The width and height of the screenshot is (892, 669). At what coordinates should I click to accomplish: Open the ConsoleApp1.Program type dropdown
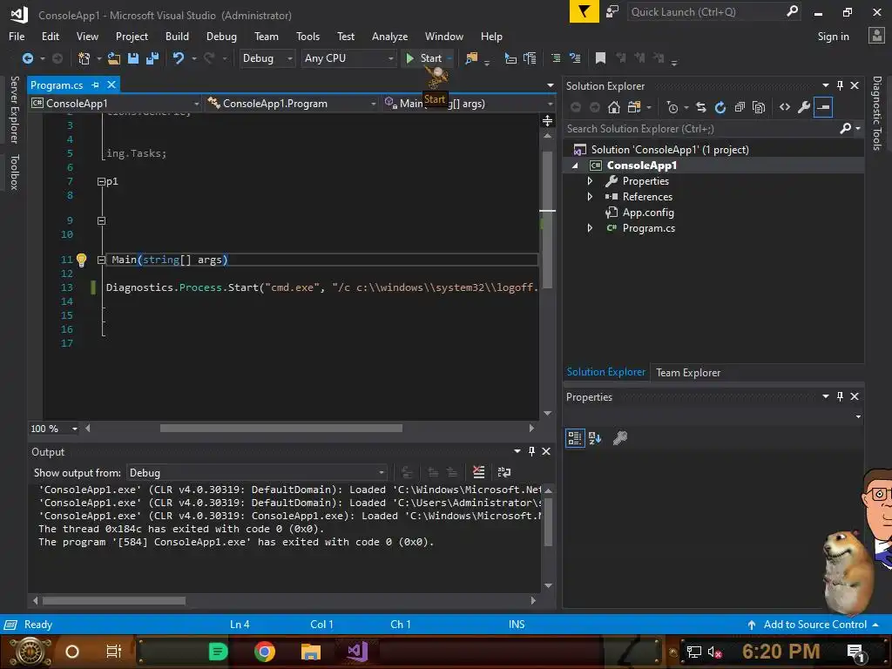coord(292,104)
